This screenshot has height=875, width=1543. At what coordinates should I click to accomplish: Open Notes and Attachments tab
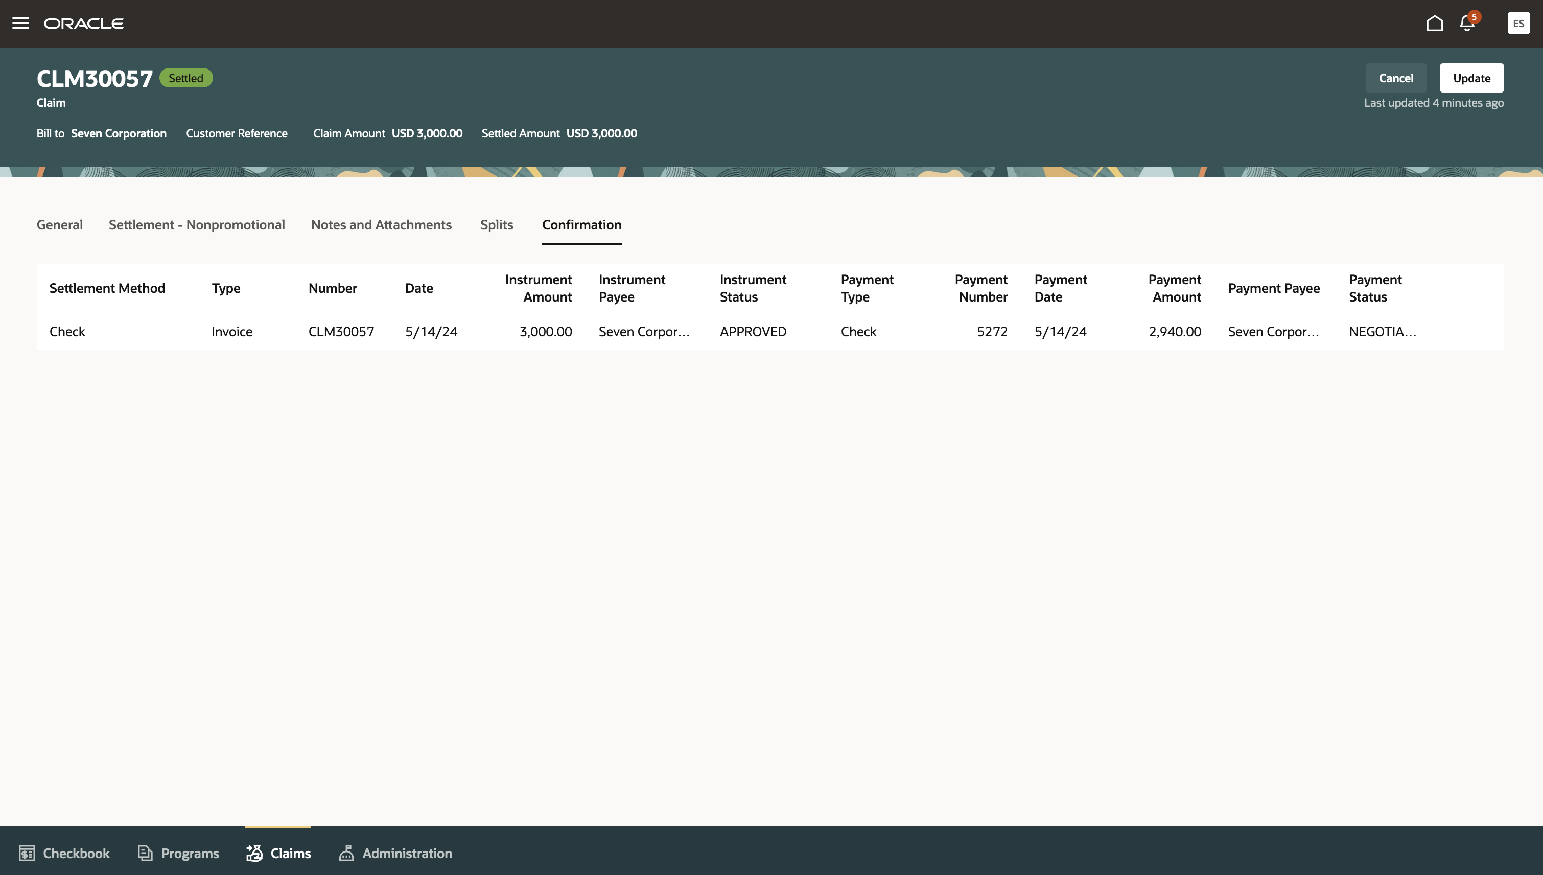pos(381,225)
